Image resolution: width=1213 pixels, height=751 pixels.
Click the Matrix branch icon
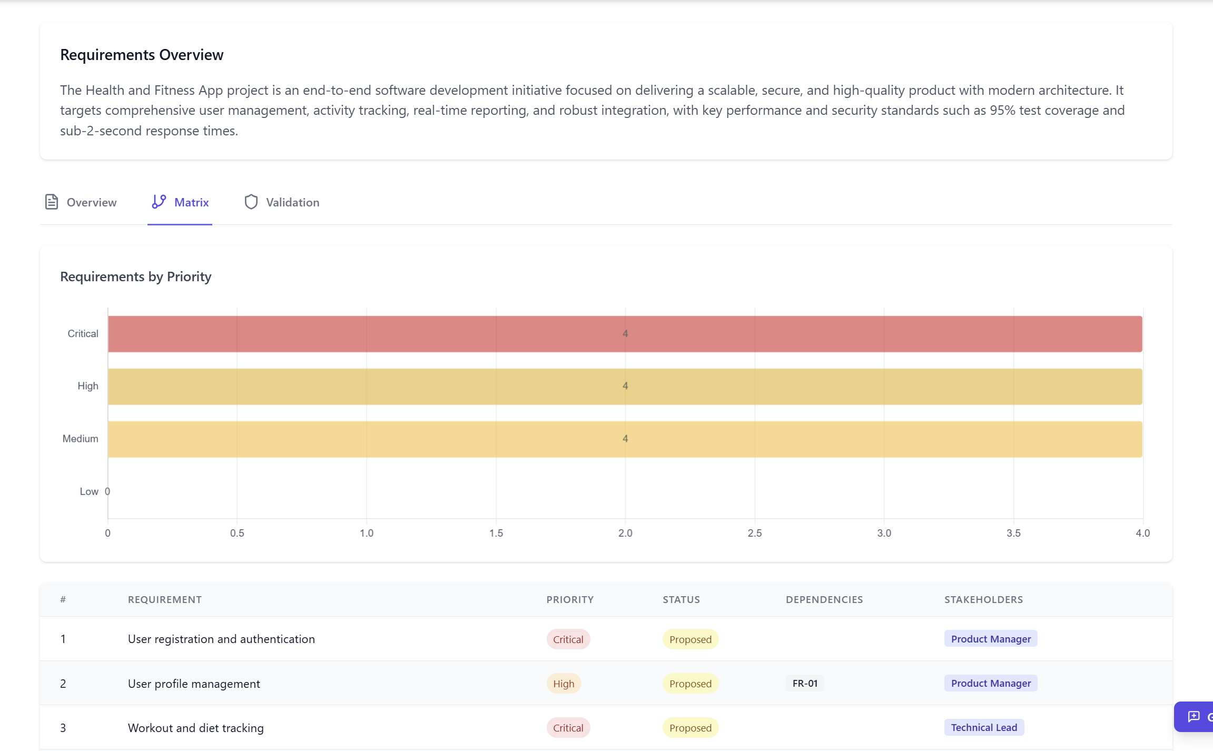(159, 202)
